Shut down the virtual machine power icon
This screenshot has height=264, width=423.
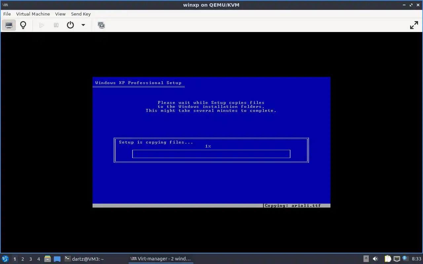pos(70,25)
